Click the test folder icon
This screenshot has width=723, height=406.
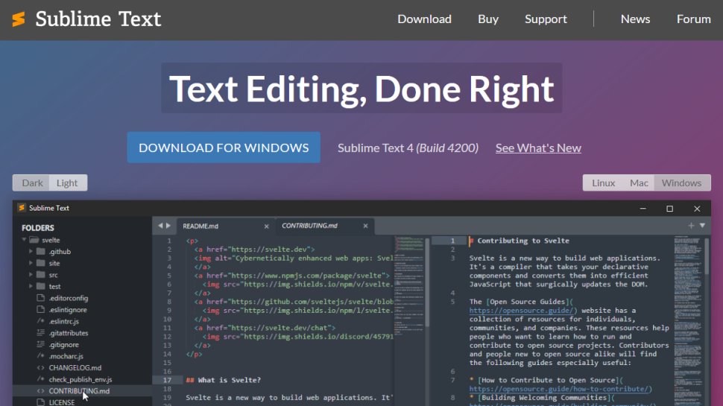pyautogui.click(x=40, y=286)
